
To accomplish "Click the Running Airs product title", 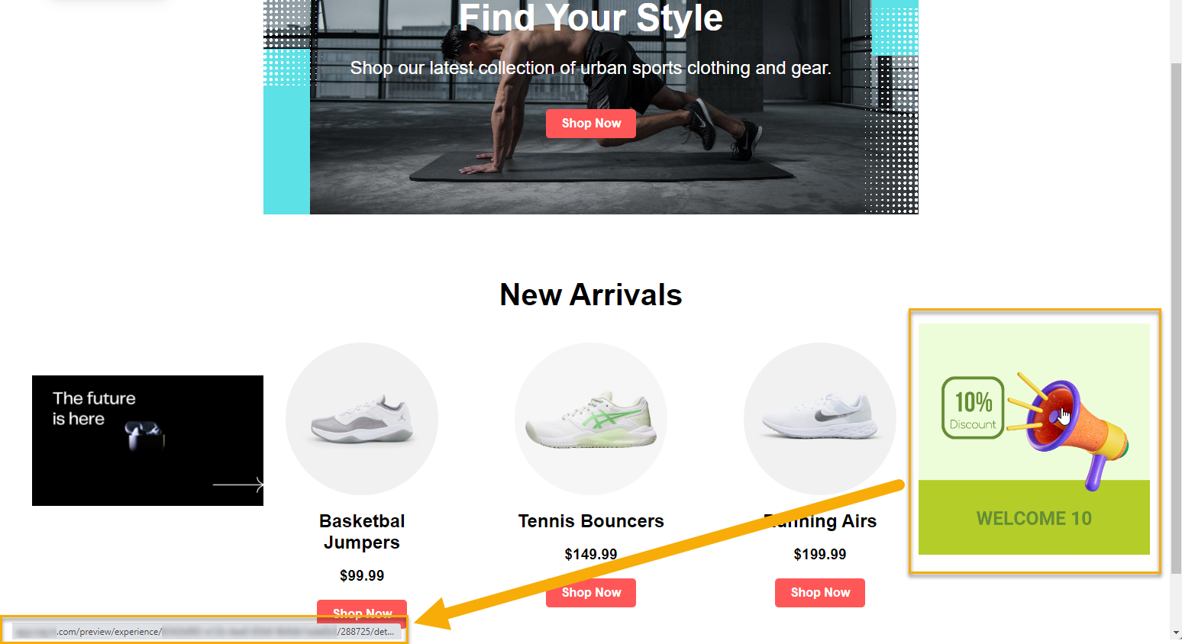I will pyautogui.click(x=820, y=521).
